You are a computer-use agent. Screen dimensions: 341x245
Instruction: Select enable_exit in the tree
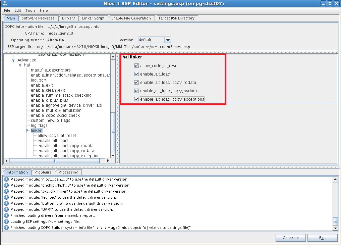42,85
